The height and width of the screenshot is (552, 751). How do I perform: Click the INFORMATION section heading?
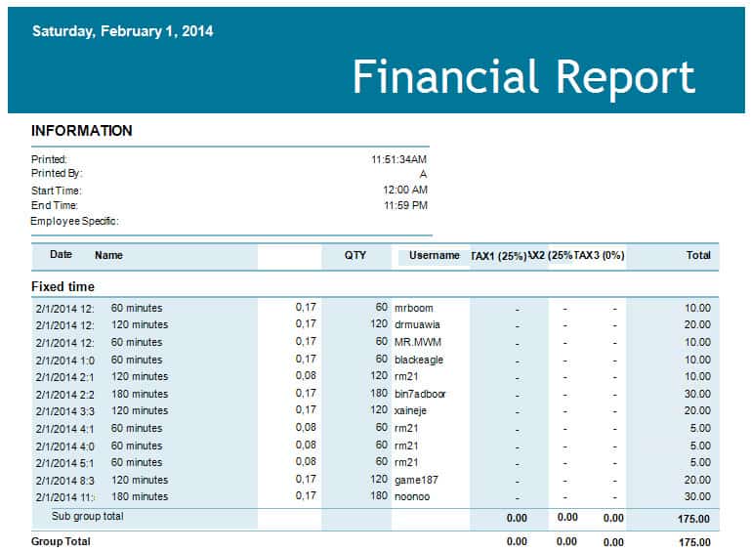coord(81,131)
